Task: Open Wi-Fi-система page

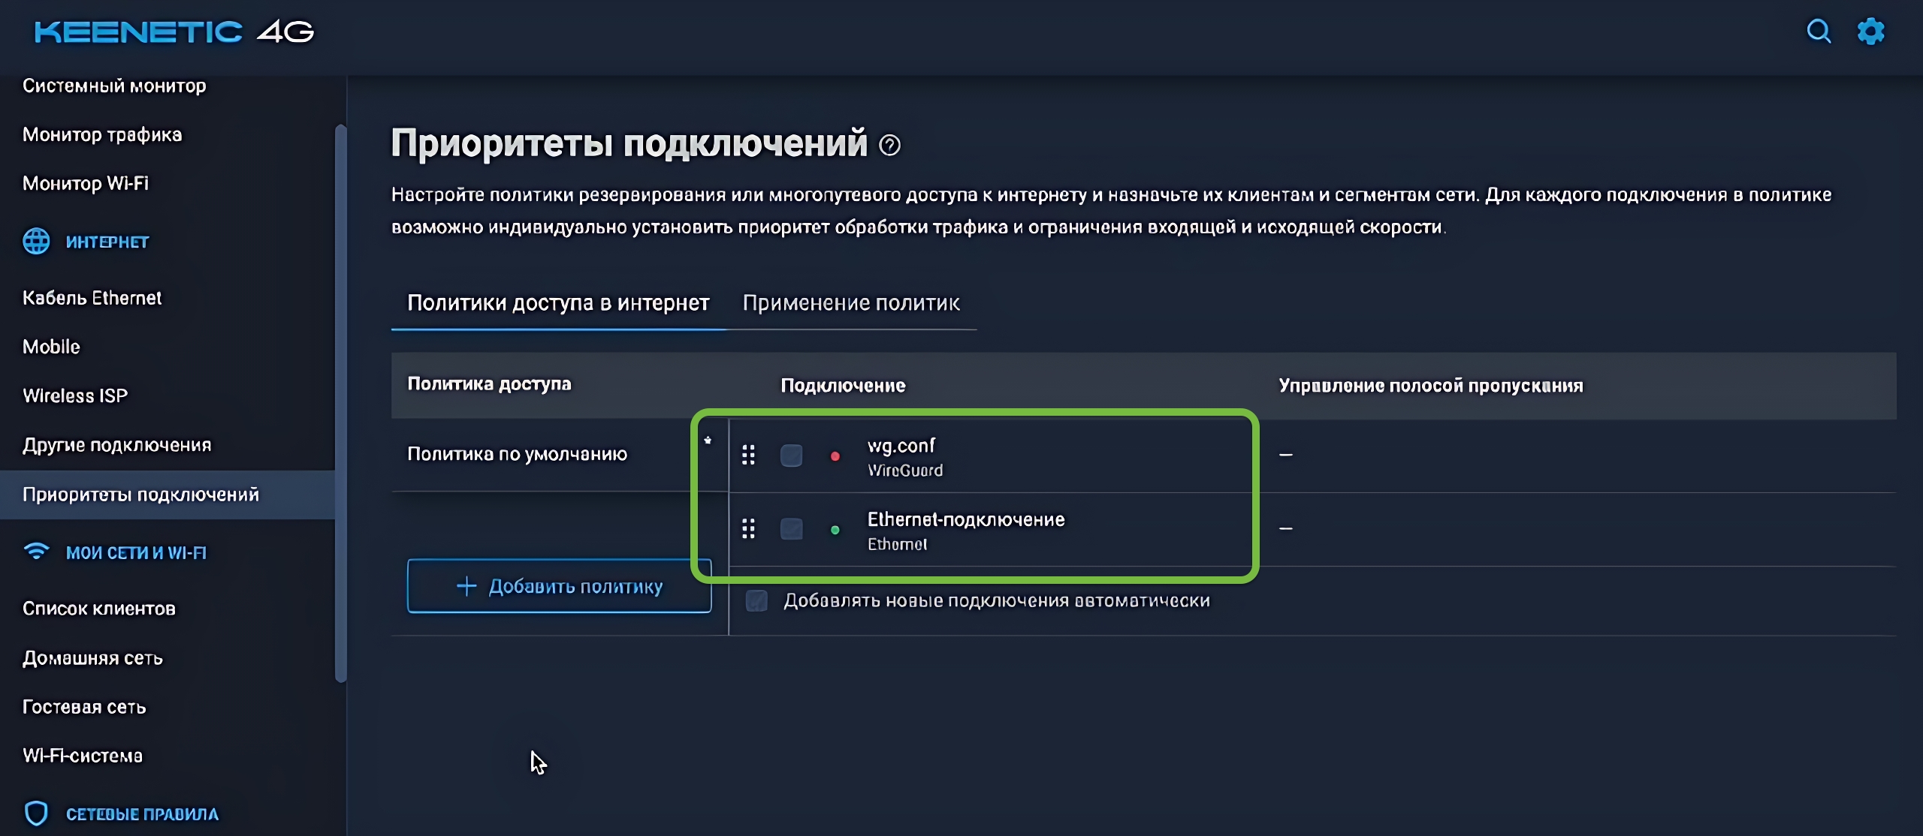Action: (x=83, y=756)
